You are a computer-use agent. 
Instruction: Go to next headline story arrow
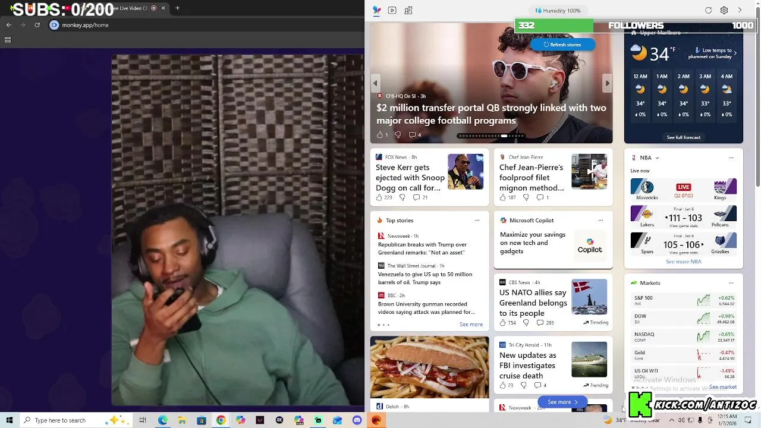[607, 83]
